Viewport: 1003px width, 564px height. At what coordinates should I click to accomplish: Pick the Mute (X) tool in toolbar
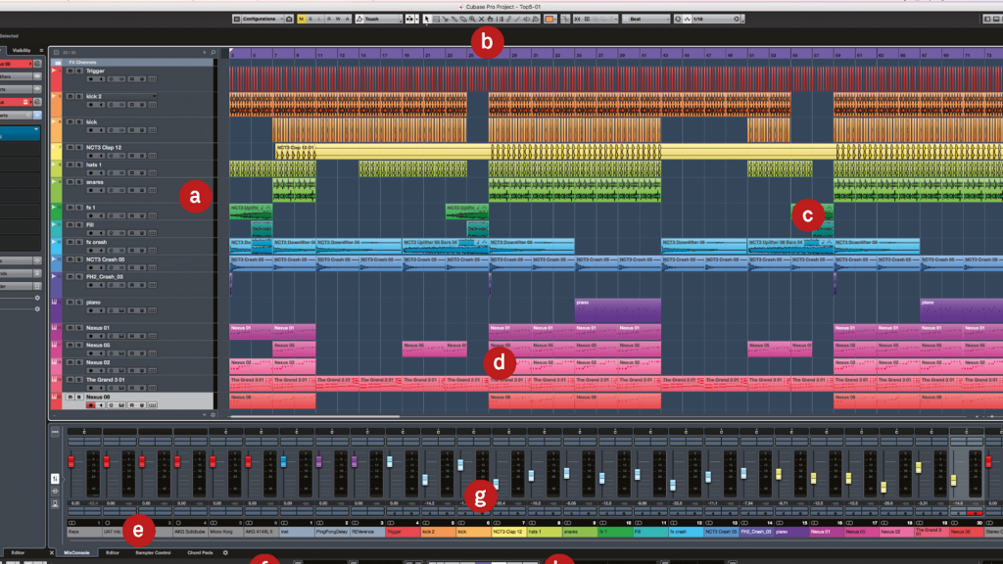point(480,19)
